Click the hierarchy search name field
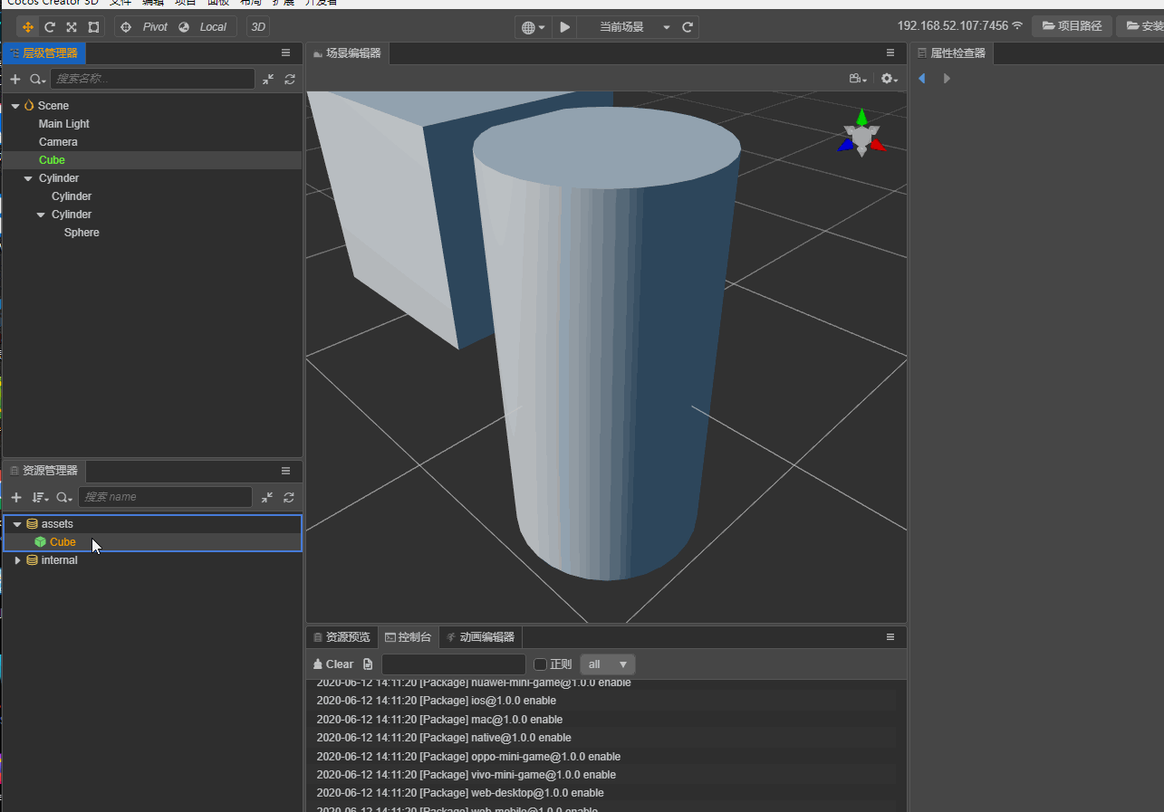1164x812 pixels. [151, 80]
